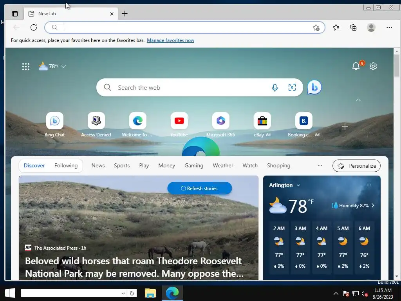This screenshot has height=301, width=401.
Task: Open weather card options ellipsis
Action: pyautogui.click(x=369, y=185)
